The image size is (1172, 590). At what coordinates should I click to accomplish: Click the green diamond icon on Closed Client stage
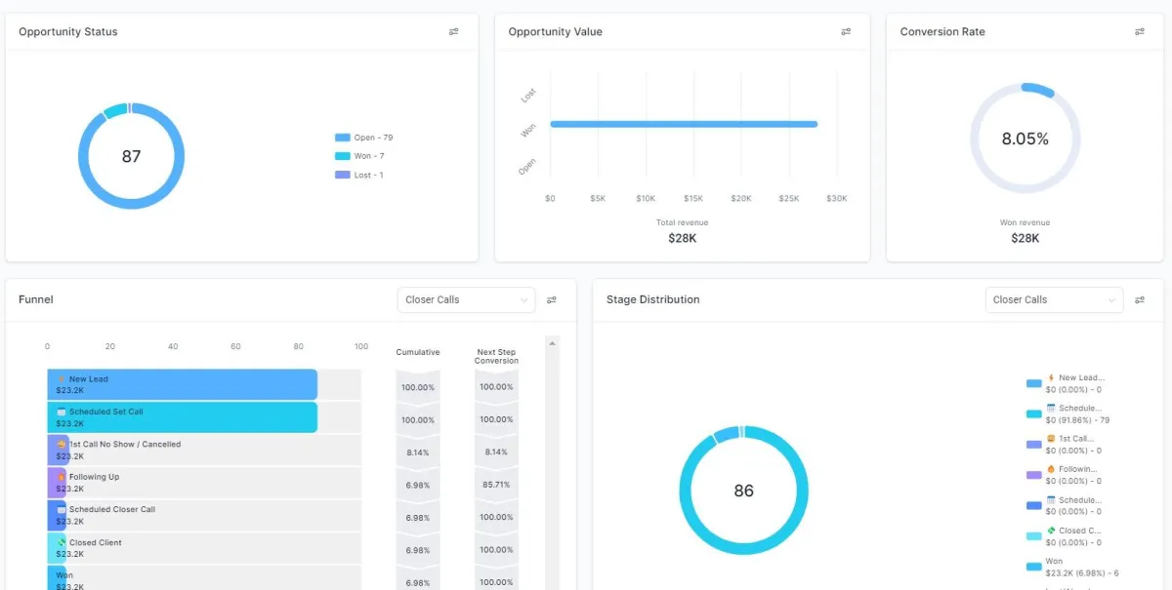(x=63, y=541)
